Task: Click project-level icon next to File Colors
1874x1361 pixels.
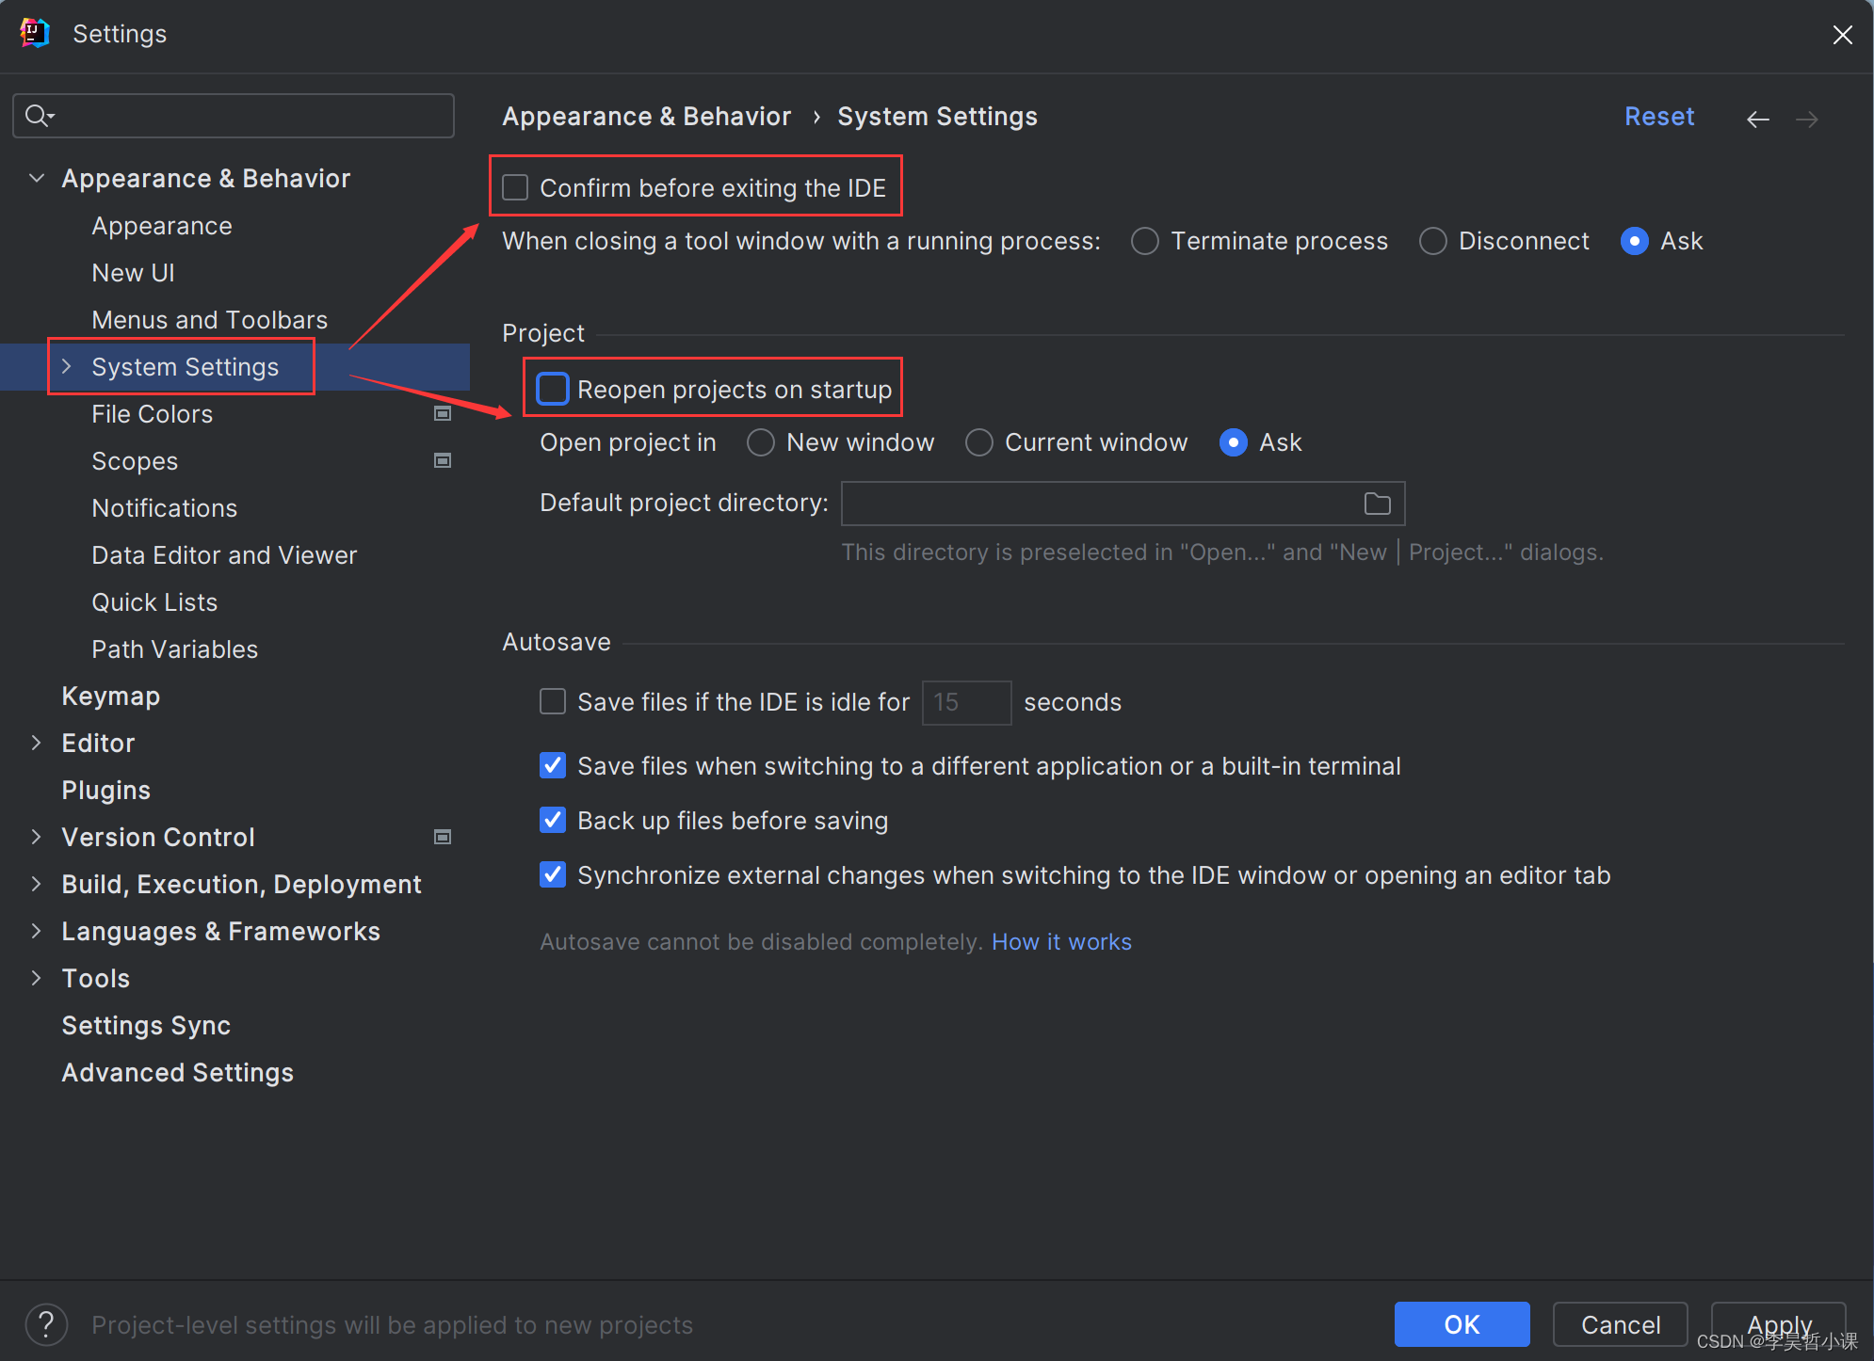Action: tap(442, 413)
